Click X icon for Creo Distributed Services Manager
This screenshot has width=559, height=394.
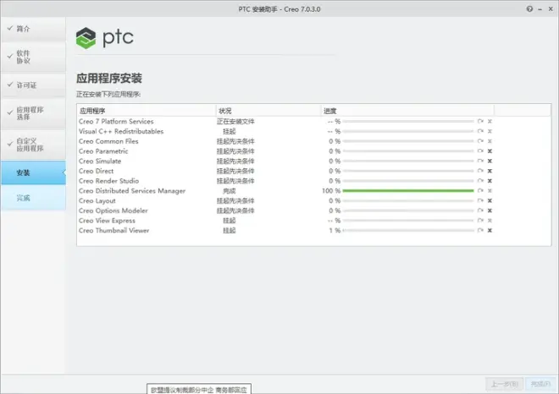490,191
